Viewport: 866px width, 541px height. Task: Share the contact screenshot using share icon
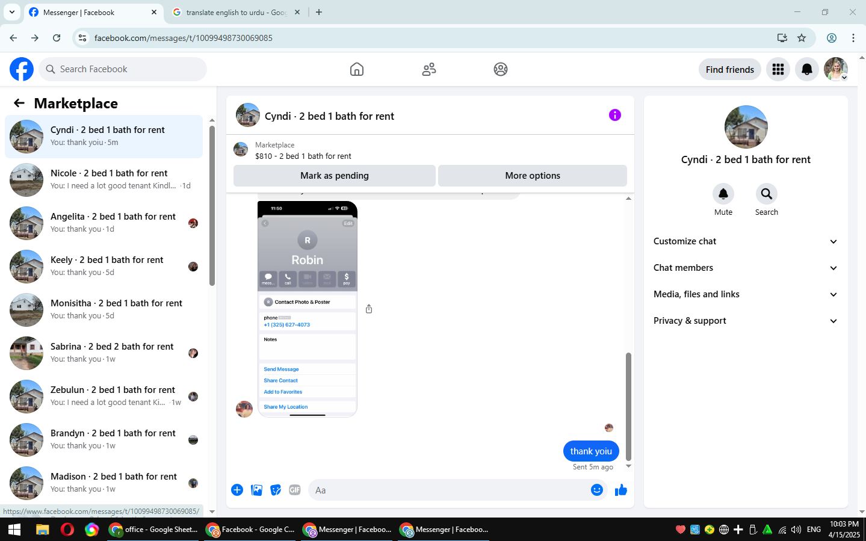[369, 309]
